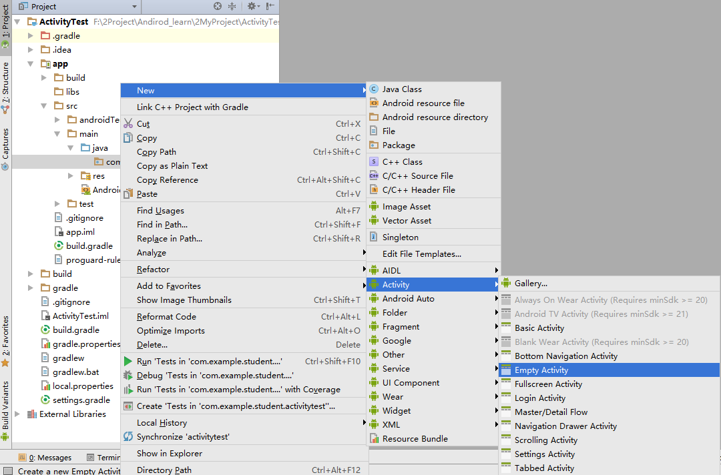Choose Tabbed Activity

tap(610, 468)
